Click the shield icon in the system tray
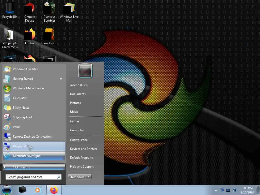The height and width of the screenshot is (195, 260). coord(222,190)
